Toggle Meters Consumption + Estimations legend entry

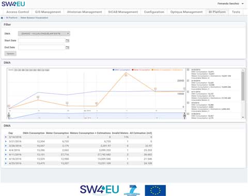click(167, 70)
